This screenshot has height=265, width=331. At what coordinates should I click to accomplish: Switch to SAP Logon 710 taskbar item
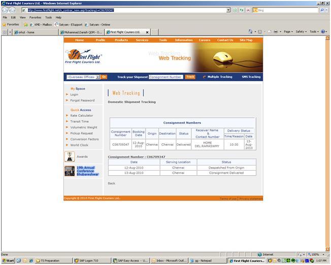[92, 261]
